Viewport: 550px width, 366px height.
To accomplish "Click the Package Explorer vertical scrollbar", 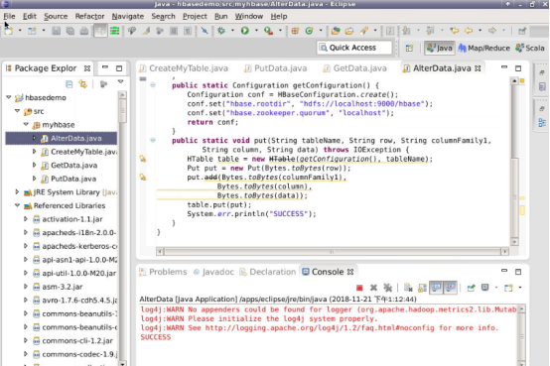I will pyautogui.click(x=122, y=228).
